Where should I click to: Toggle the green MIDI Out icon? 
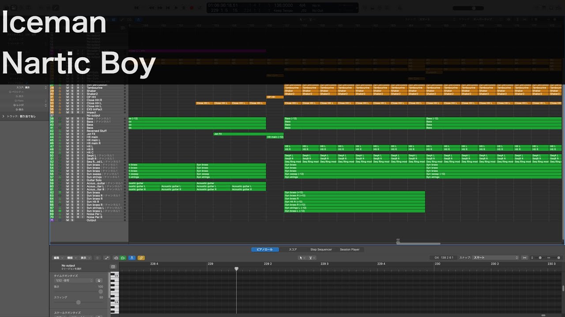(x=123, y=258)
